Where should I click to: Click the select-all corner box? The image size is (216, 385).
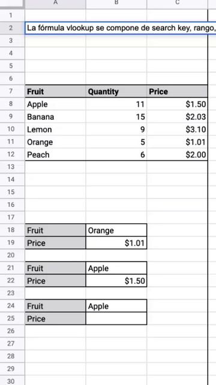[12, 4]
